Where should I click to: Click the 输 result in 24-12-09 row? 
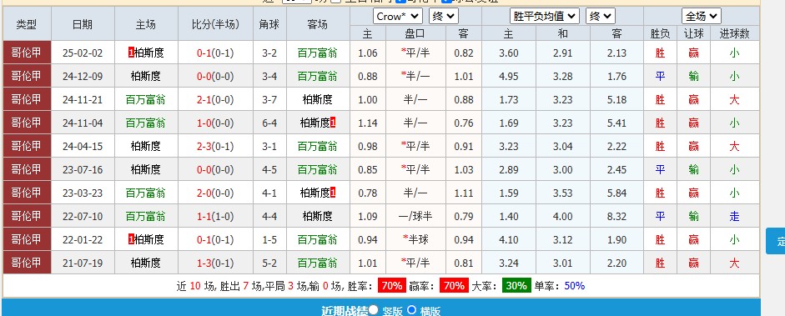pos(693,77)
